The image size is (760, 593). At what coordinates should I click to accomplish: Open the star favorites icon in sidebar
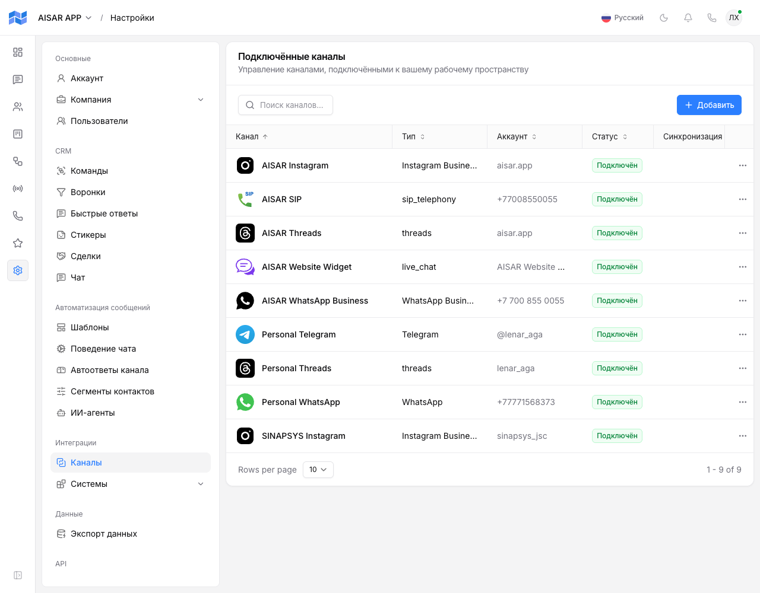[18, 243]
